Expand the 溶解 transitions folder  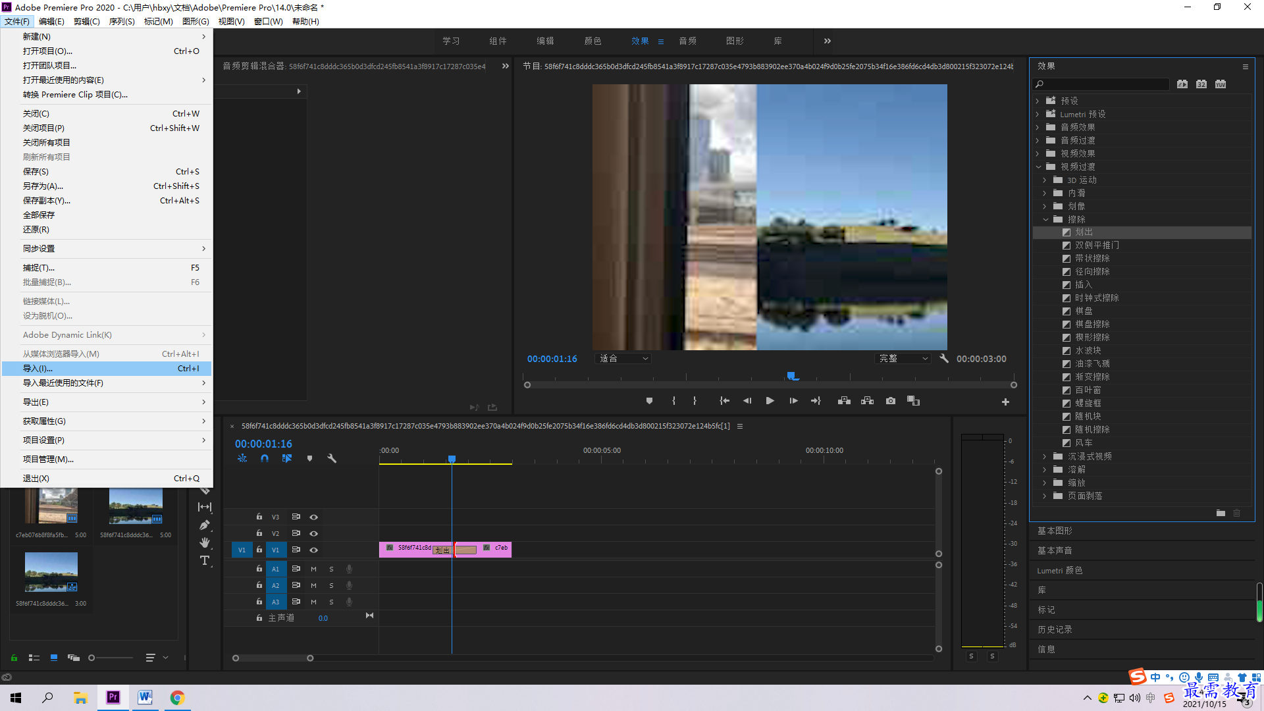(1045, 469)
